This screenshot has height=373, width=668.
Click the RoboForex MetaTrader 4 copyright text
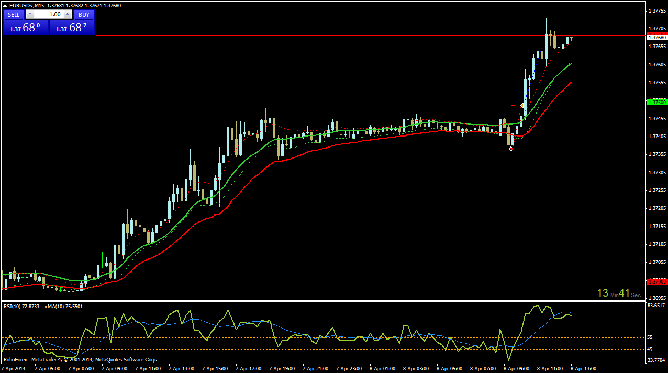(x=80, y=360)
